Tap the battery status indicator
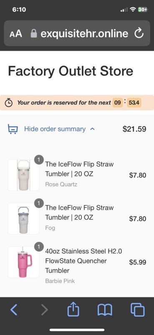The width and height of the screenshot is (154, 335). coord(142,10)
